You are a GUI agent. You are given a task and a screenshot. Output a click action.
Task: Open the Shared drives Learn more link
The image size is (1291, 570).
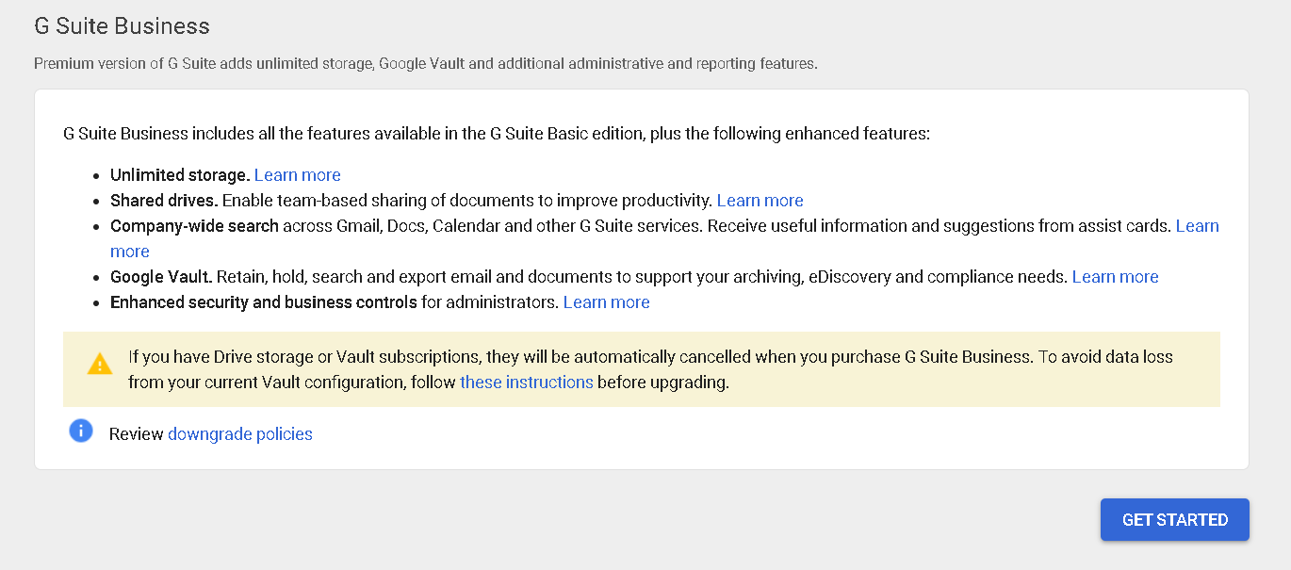point(760,200)
